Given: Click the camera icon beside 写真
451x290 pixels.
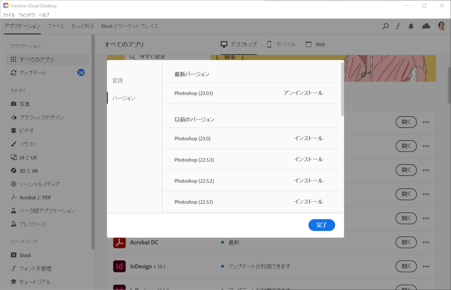Looking at the screenshot, I should 13,104.
